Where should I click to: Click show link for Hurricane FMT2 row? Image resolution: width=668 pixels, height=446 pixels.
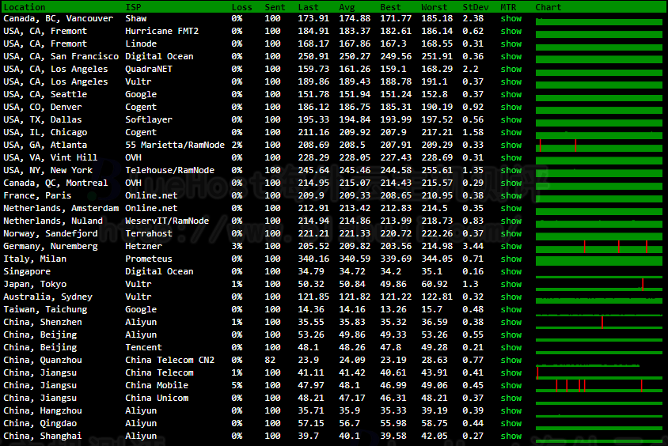pyautogui.click(x=510, y=32)
